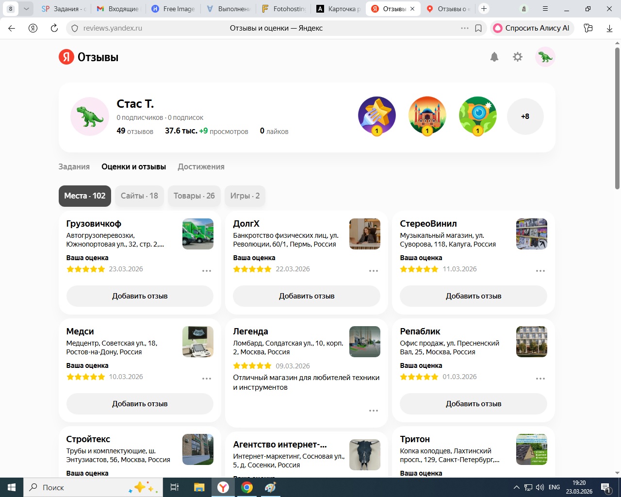Image resolution: width=621 pixels, height=497 pixels.
Task: Close the active Отзывы browser tab
Action: [x=412, y=9]
